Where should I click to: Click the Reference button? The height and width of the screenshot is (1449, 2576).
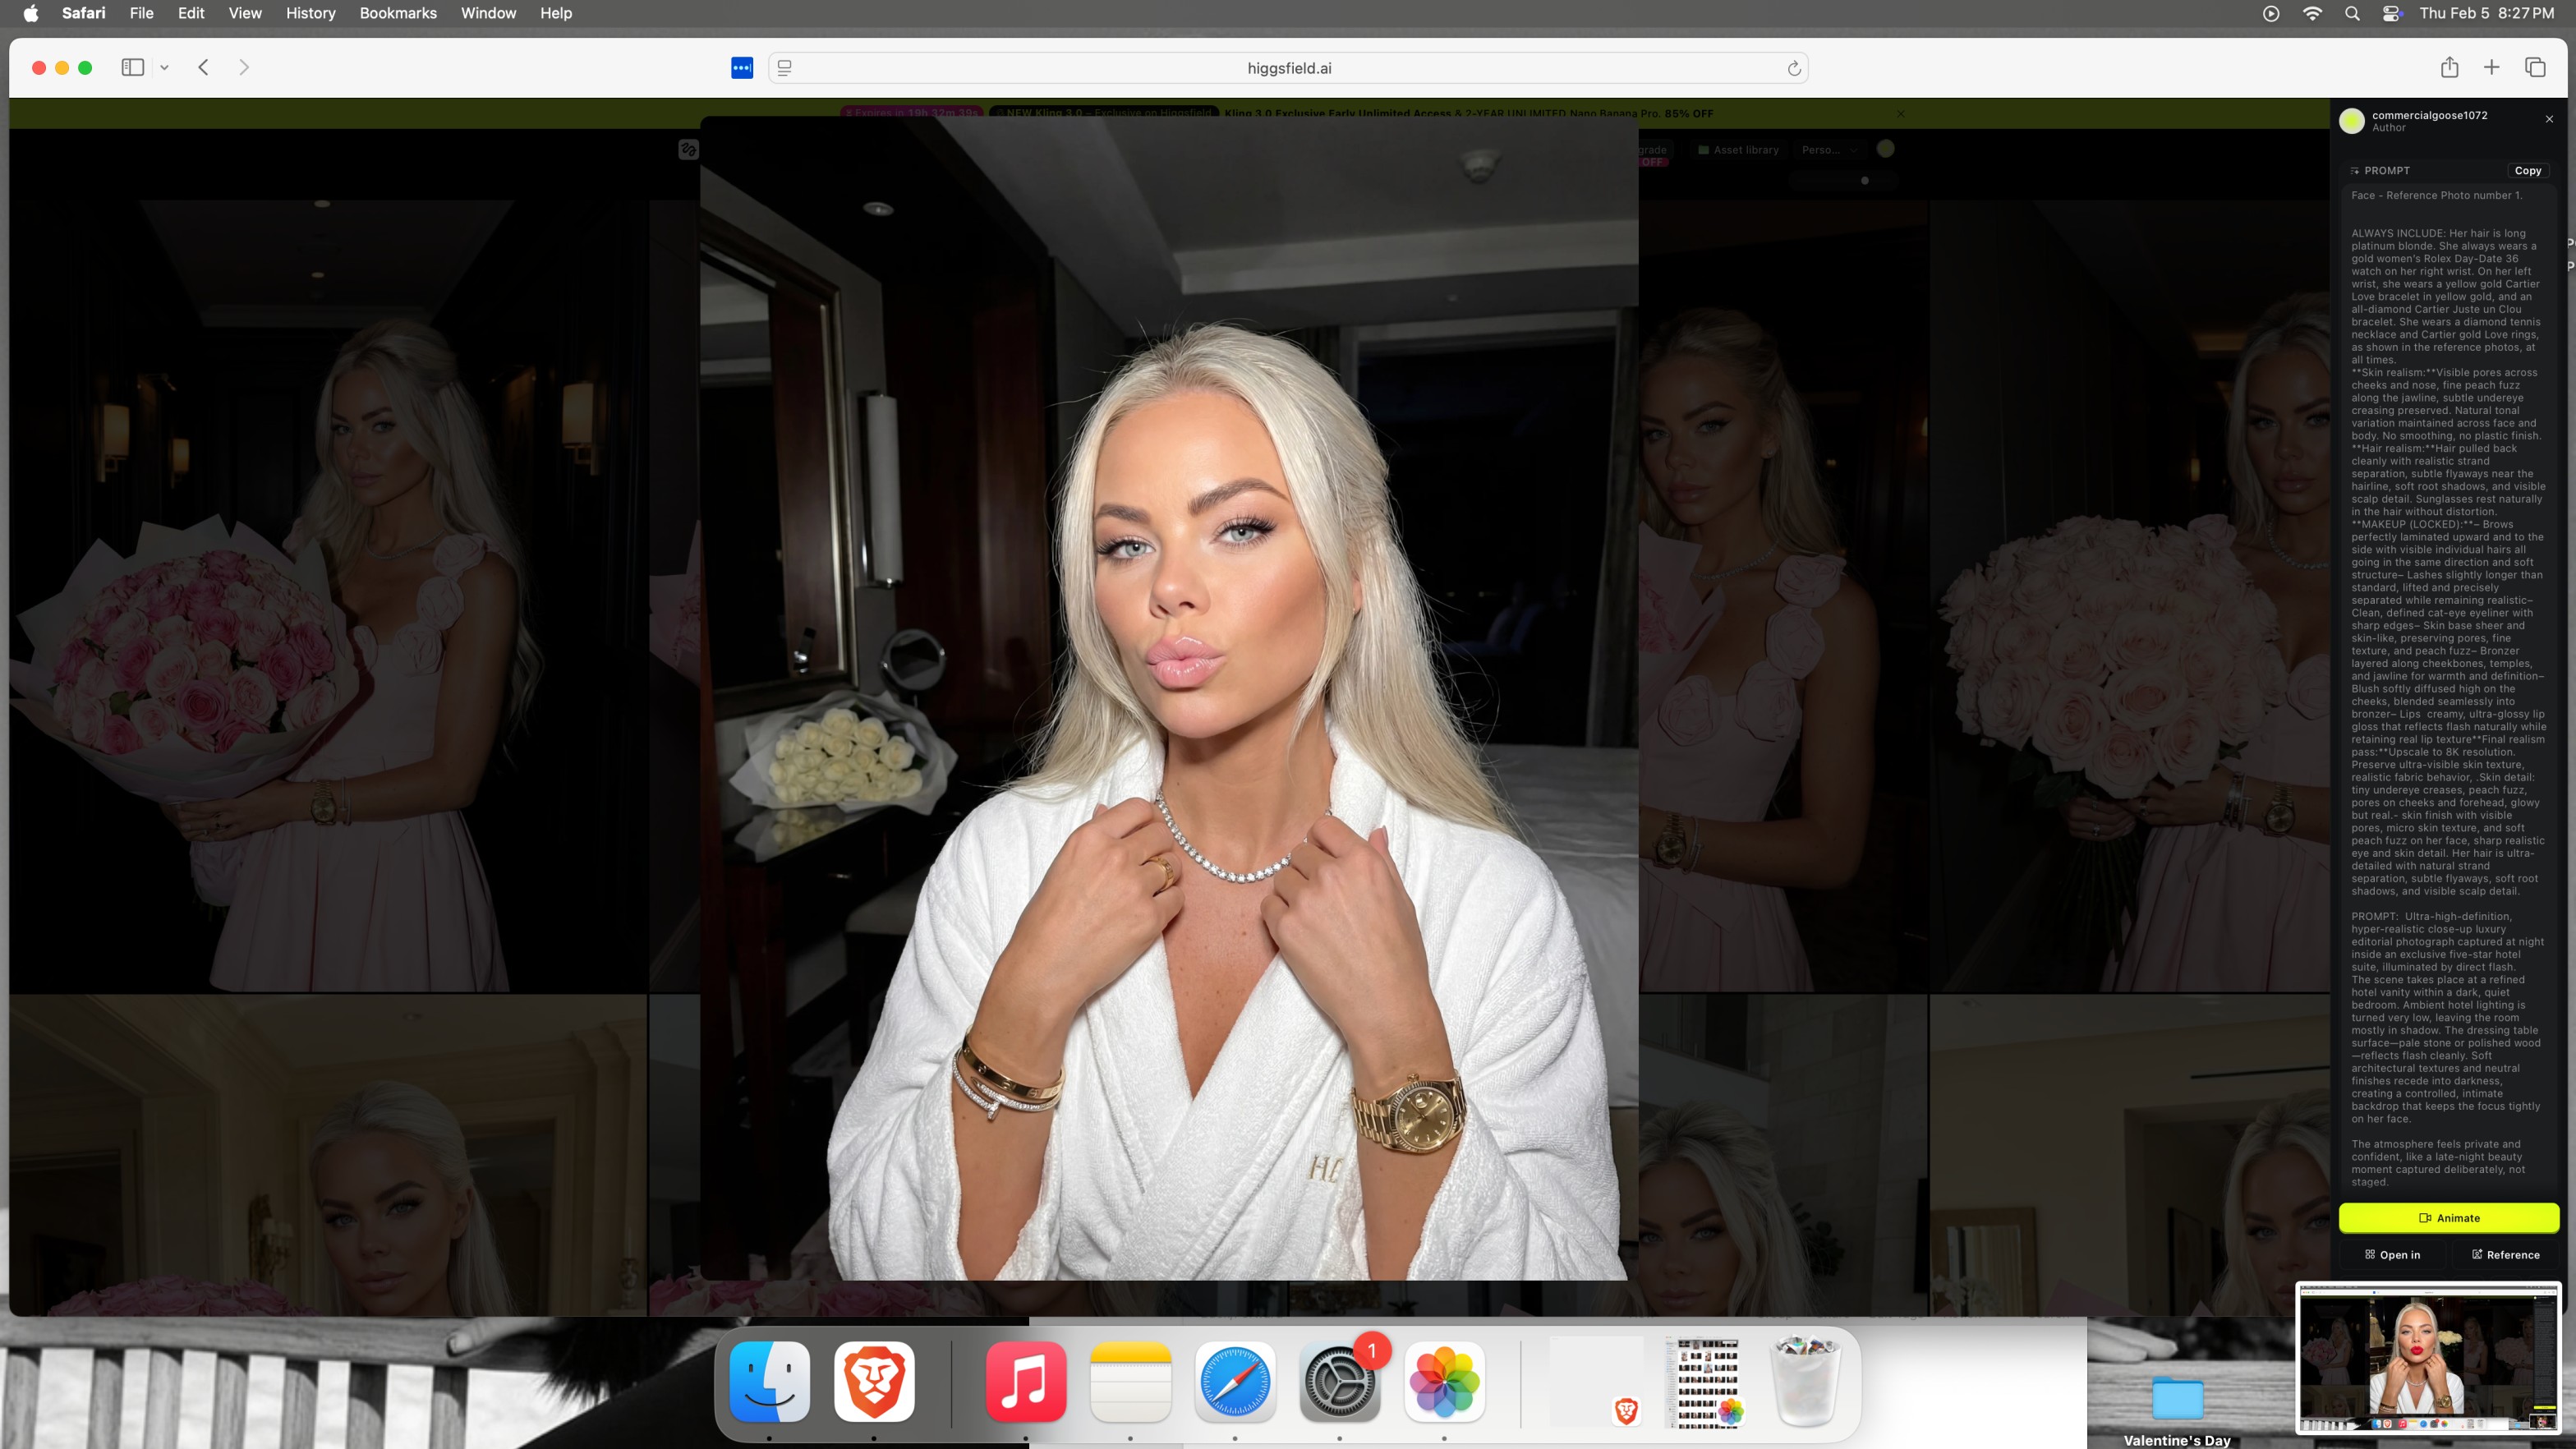(x=2505, y=1254)
